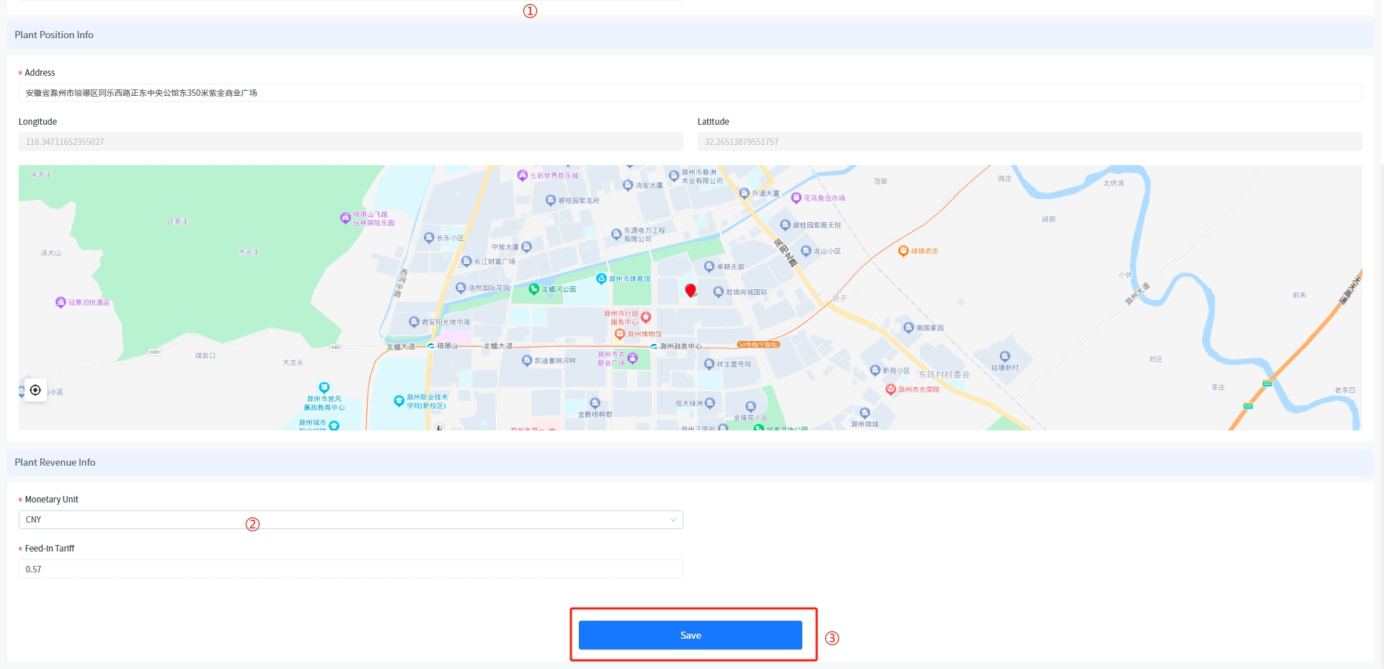Click the 滁州市体育馆 stadium map icon
Viewport: 1384px width, 669px height.
(601, 279)
